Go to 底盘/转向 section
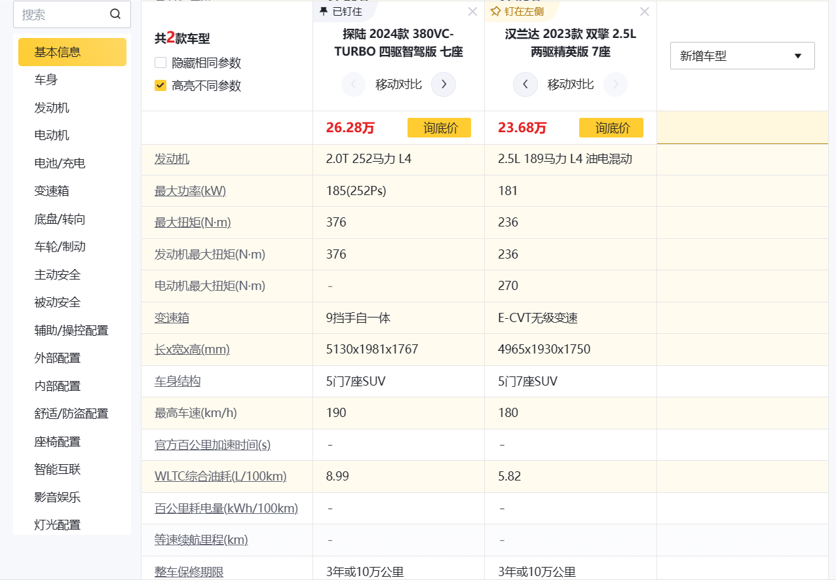The image size is (836, 580). click(60, 219)
